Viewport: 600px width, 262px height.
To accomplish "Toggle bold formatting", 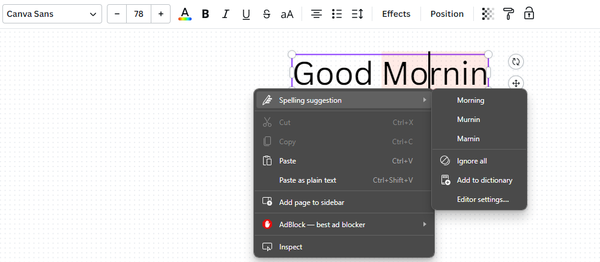I will (x=205, y=14).
